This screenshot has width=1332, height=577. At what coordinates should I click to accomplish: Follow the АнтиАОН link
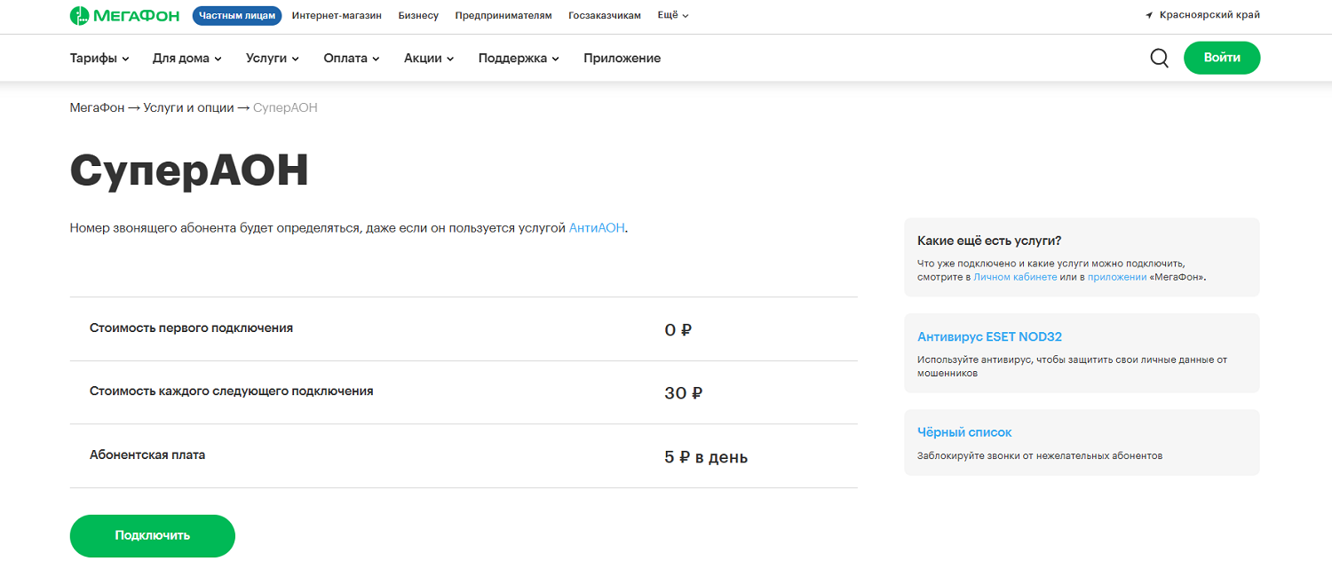597,228
